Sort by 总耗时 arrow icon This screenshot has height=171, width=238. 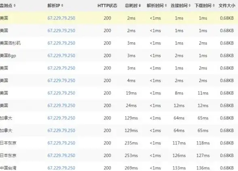[x=140, y=6]
